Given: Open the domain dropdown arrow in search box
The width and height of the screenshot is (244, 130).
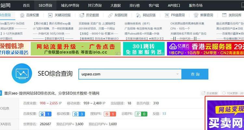Looking at the screenshot, I should point(177,74).
